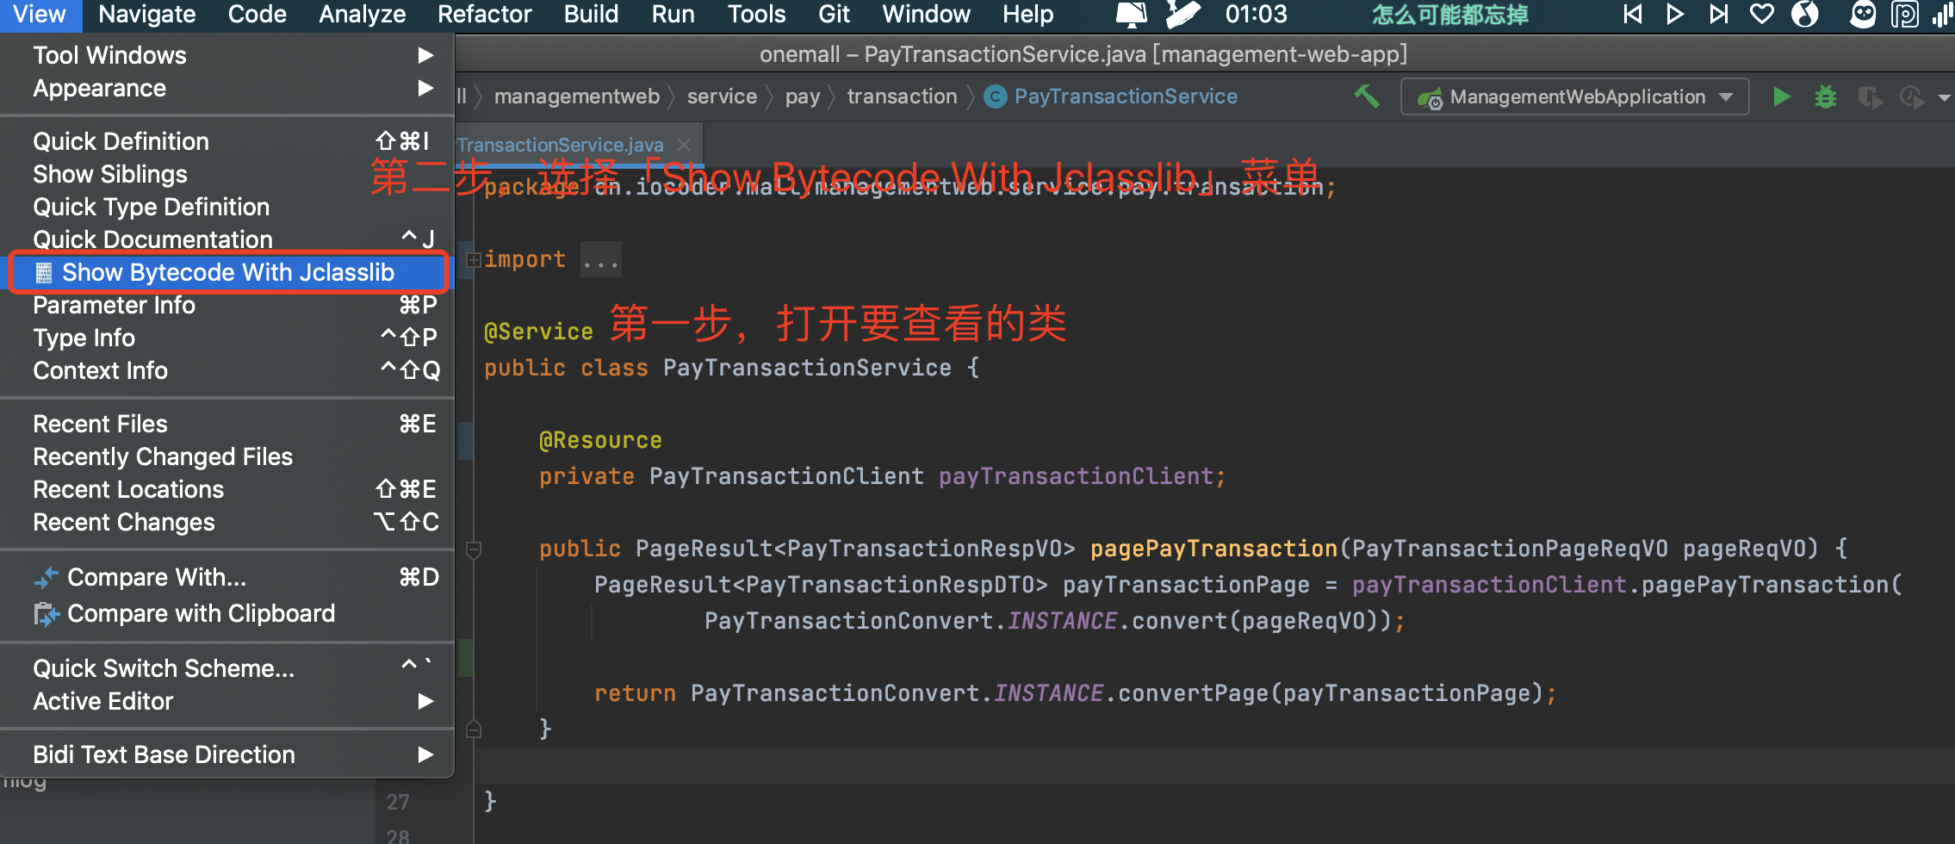Collapse the pagePayTransaction method fold marker
1955x844 pixels.
click(474, 549)
